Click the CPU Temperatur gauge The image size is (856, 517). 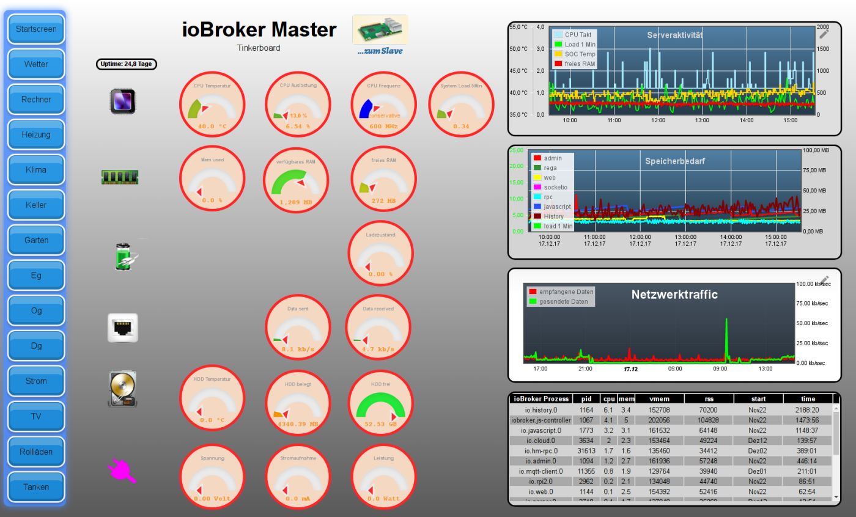click(x=211, y=105)
